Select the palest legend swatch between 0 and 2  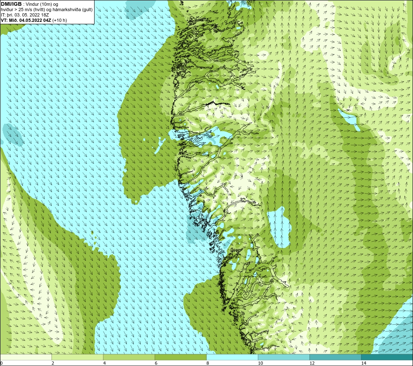pyautogui.click(x=26, y=357)
